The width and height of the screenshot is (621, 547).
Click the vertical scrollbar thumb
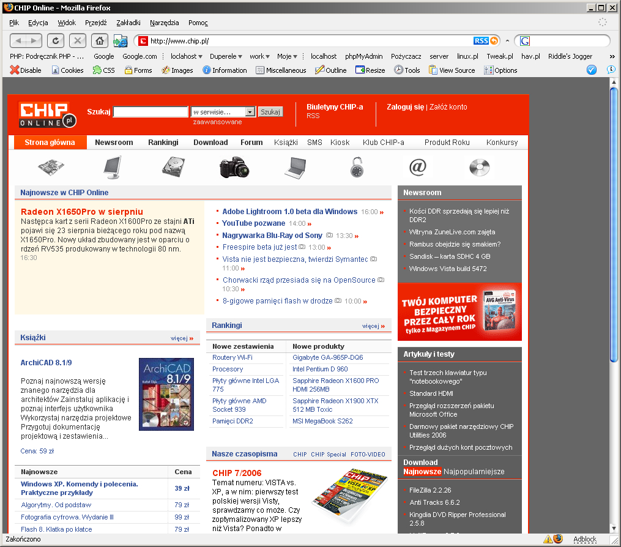614,224
